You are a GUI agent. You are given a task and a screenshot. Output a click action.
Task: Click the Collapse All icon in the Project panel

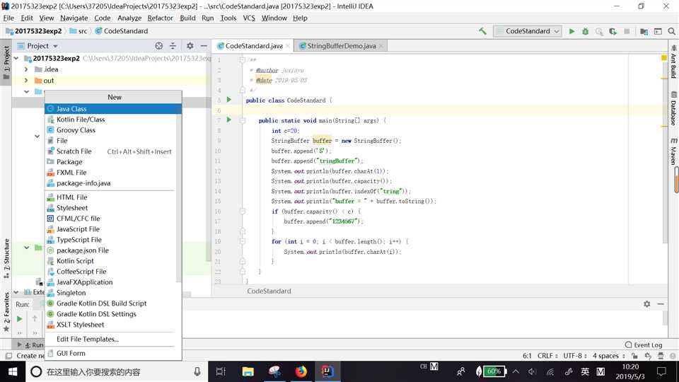coord(173,45)
